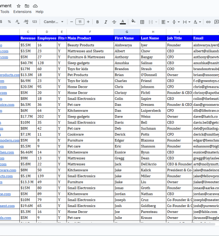Image resolution: width=219 pixels, height=236 pixels.
Task: Open the products.com link
Action: tap(10, 75)
